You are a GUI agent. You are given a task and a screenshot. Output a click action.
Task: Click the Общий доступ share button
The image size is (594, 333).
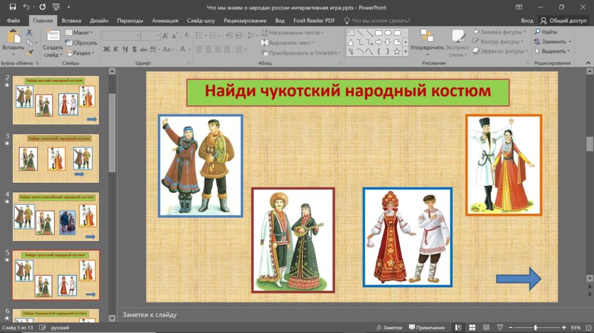[x=563, y=20]
